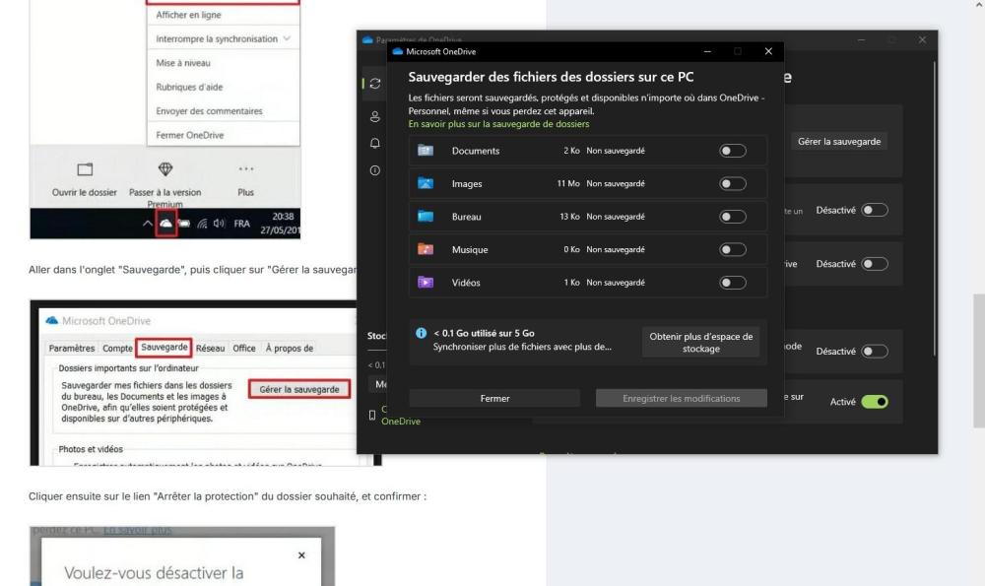
Task: Open En savoir plus sur la sauvegarde link
Action: click(498, 124)
